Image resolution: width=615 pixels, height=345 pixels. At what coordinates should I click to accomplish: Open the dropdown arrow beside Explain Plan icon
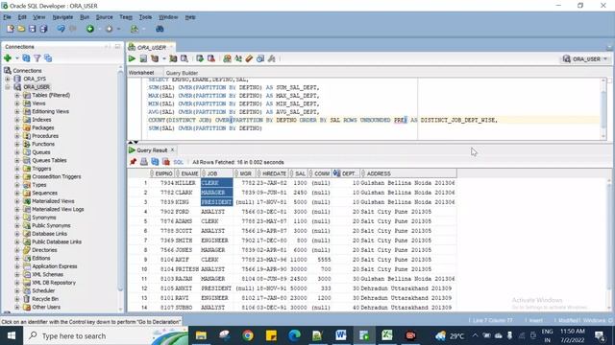[x=164, y=59]
